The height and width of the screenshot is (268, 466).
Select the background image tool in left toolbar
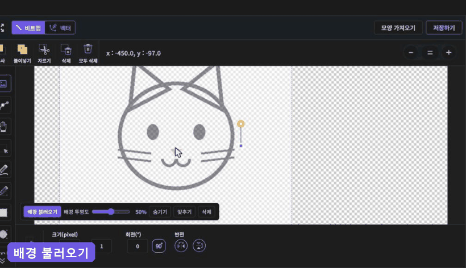[x=4, y=83]
